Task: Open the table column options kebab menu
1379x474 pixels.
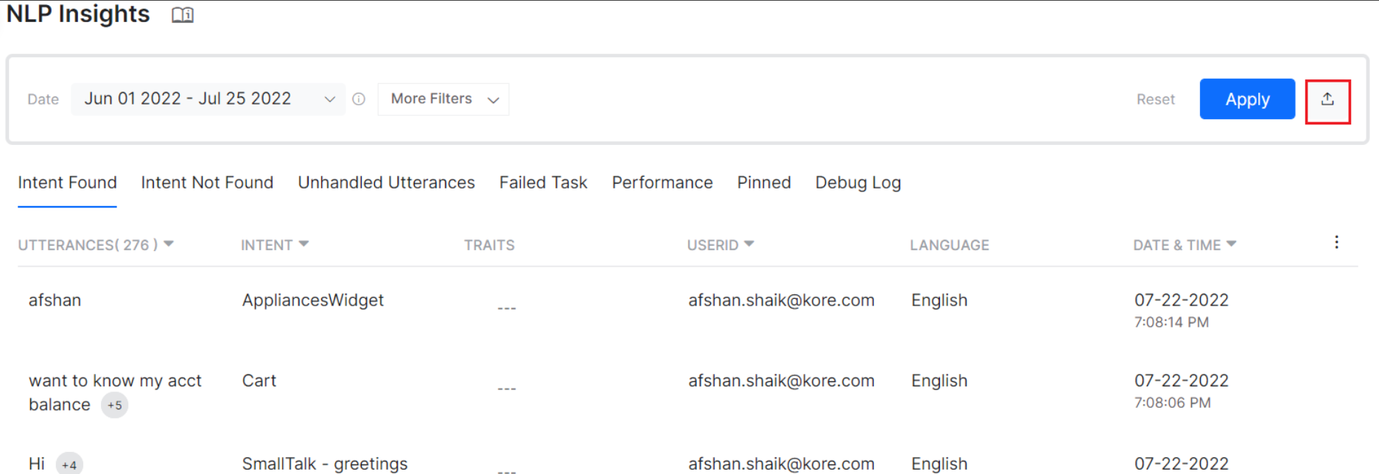Action: (1336, 243)
